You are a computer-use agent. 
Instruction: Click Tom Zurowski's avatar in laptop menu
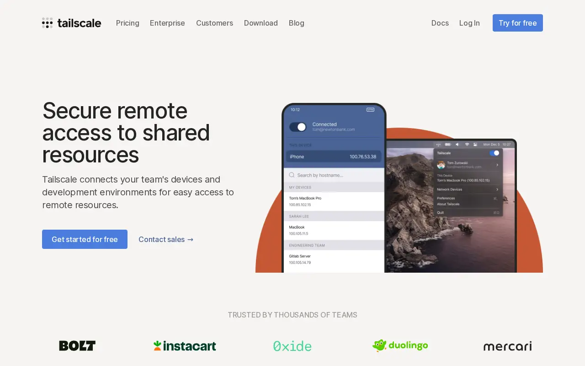(x=441, y=165)
